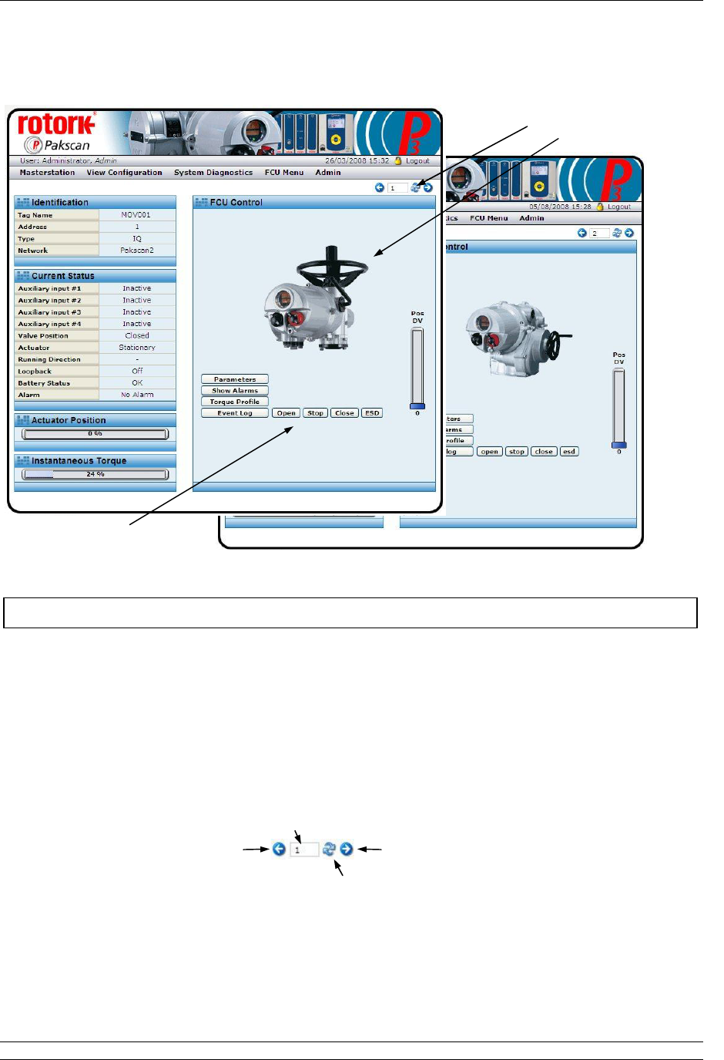The image size is (724, 1060).
Task: Click Current Status panel header icon
Action: [x=23, y=275]
